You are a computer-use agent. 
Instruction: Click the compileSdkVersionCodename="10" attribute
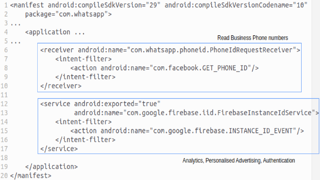[x=236, y=6]
